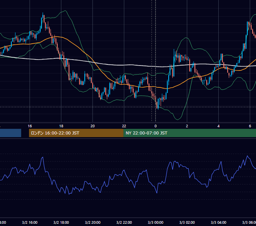This screenshot has height=226, width=256.
Task: Click the upper time axis label 18
Action: click(x=61, y=126)
